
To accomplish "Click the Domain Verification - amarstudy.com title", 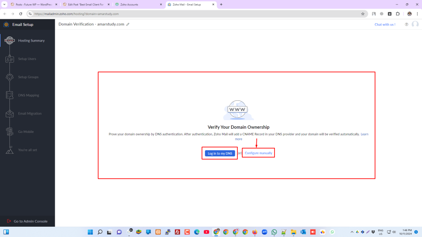I will tap(91, 24).
